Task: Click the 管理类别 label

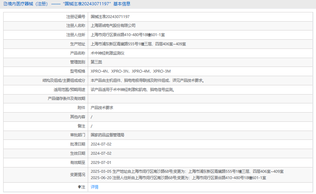Action: [x=77, y=62]
